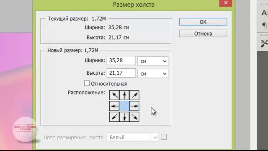The image size is (268, 151).
Task: Click the Новый размер: 1,72M label
Action: [73, 50]
